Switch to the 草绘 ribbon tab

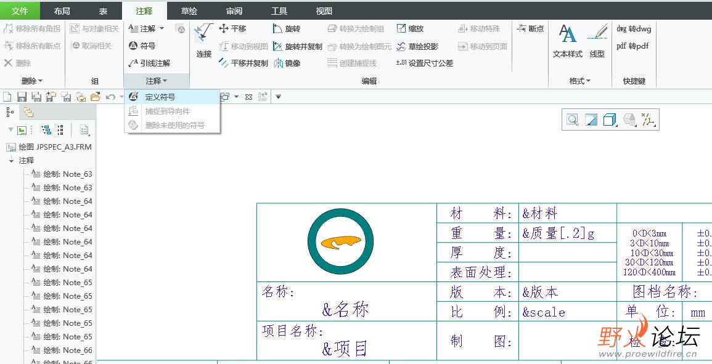point(189,11)
